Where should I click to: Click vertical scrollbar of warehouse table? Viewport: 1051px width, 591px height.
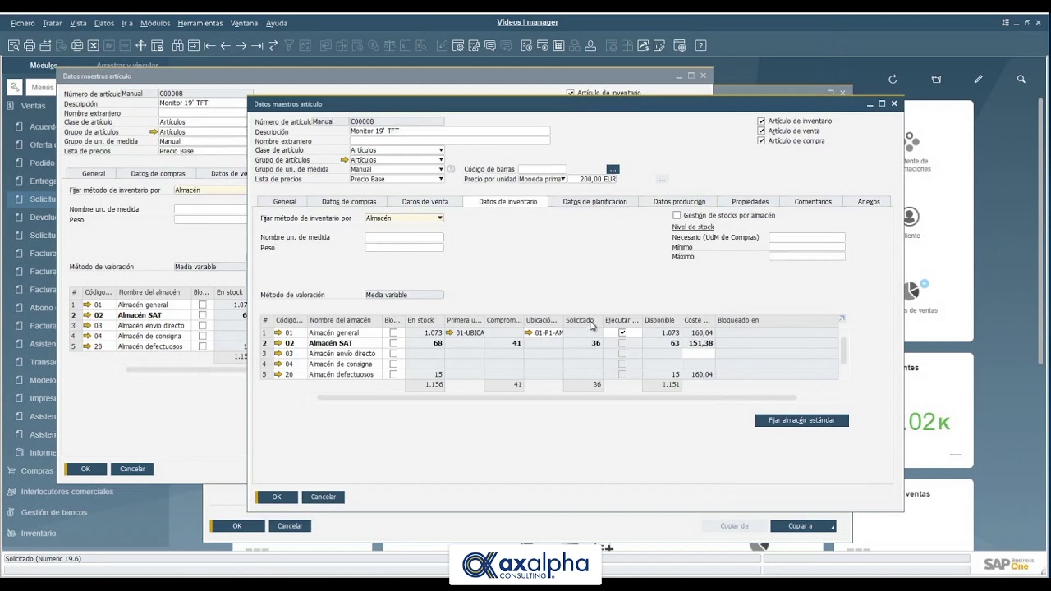pyautogui.click(x=842, y=350)
